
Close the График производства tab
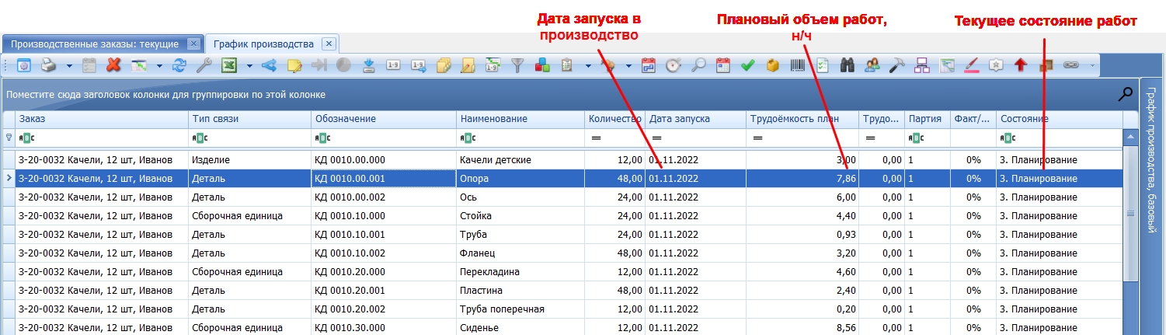(329, 44)
